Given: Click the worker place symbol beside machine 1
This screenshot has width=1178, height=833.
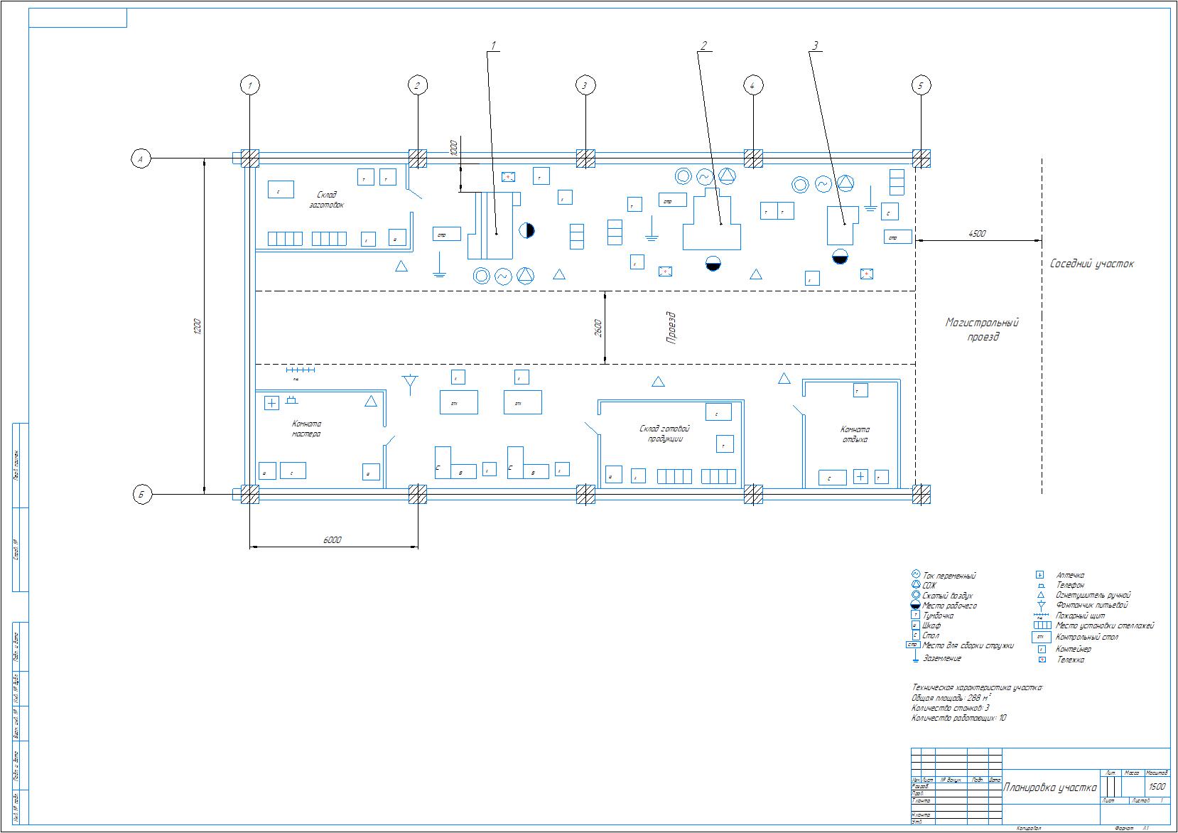Looking at the screenshot, I should click(526, 230).
